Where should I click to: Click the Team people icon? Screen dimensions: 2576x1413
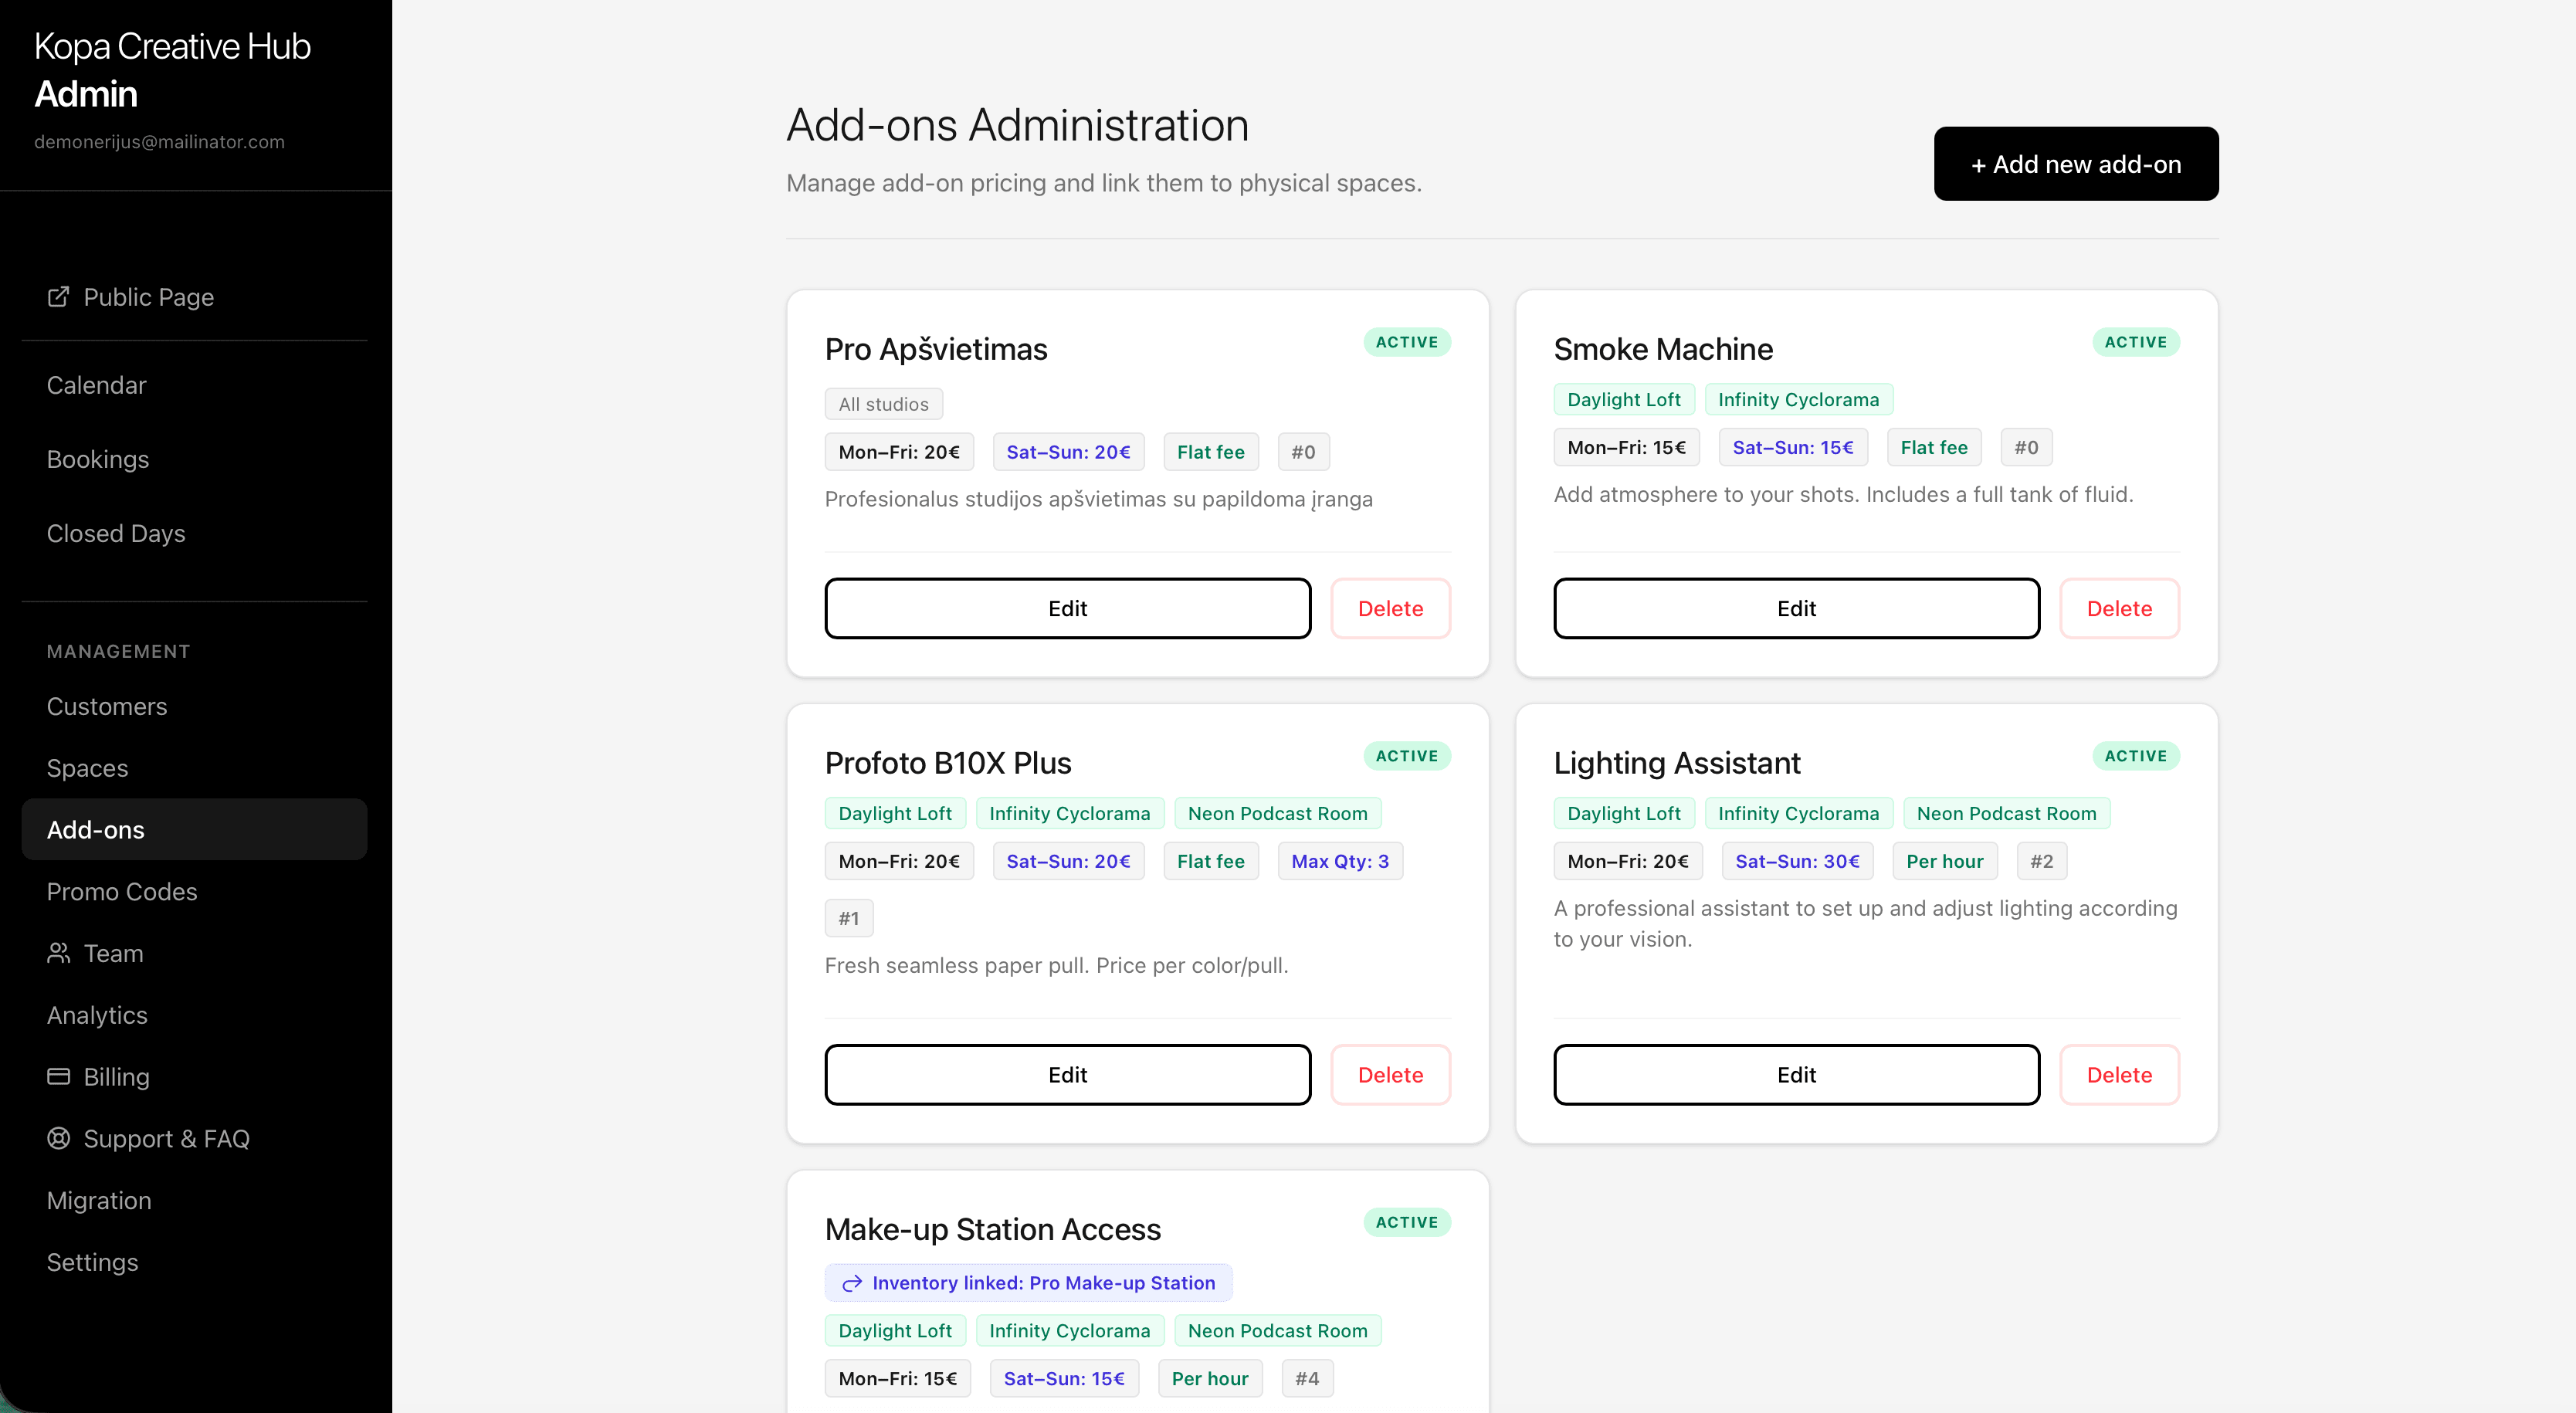[x=58, y=953]
